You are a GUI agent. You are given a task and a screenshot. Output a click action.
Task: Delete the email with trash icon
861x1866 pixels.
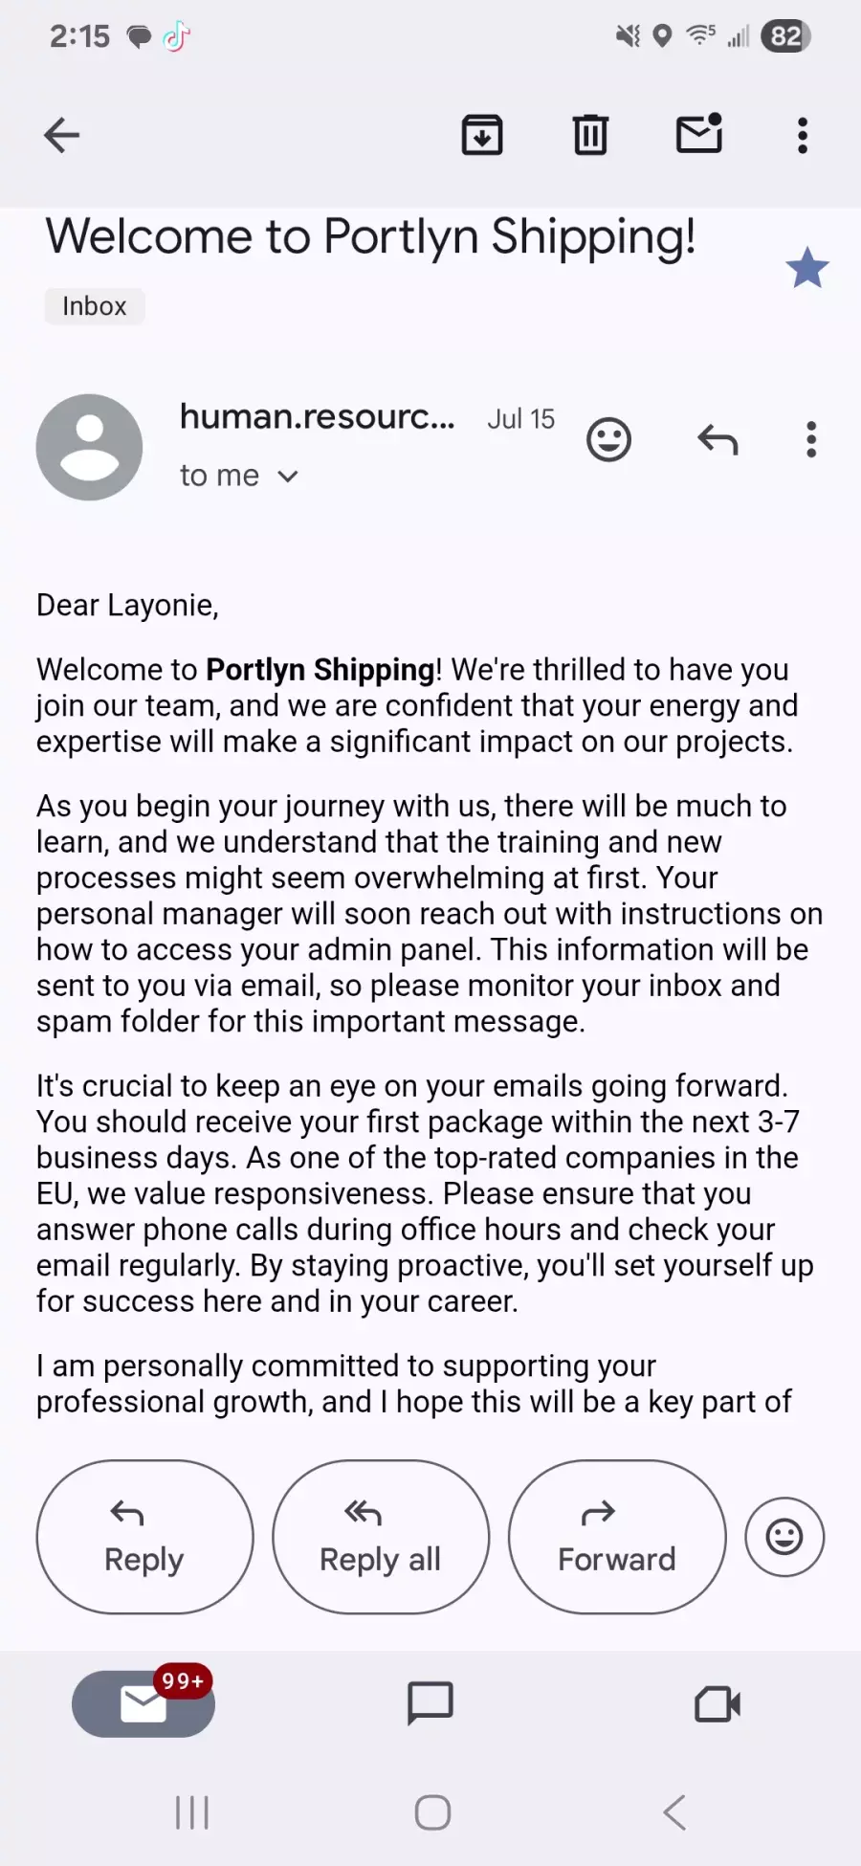590,135
